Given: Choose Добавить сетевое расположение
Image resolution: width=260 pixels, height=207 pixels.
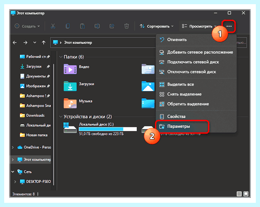Looking at the screenshot, I should point(196,52).
